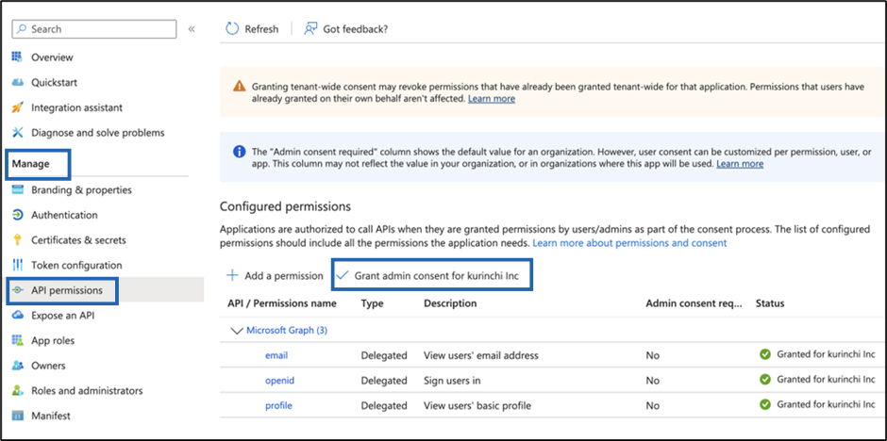Click the Roles and administrators icon
The height and width of the screenshot is (441, 887).
pyautogui.click(x=18, y=391)
